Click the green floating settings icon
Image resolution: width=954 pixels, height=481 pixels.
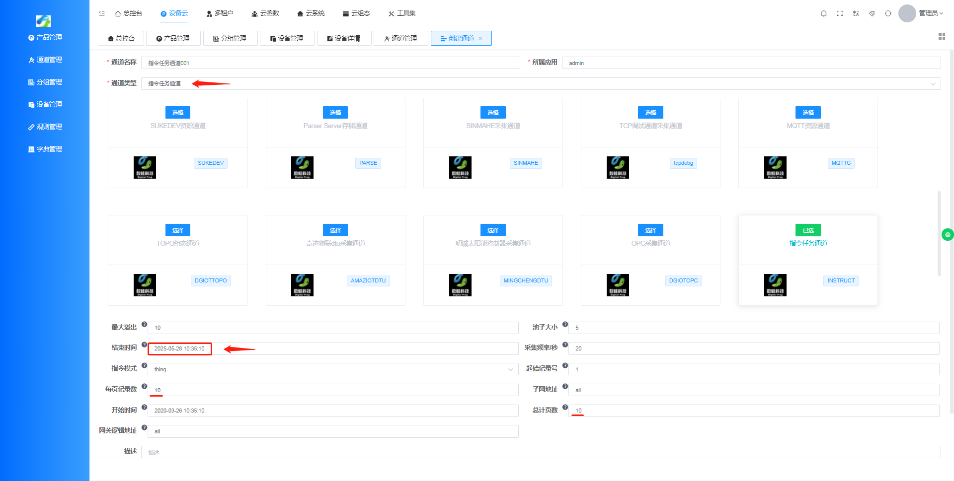pyautogui.click(x=947, y=234)
